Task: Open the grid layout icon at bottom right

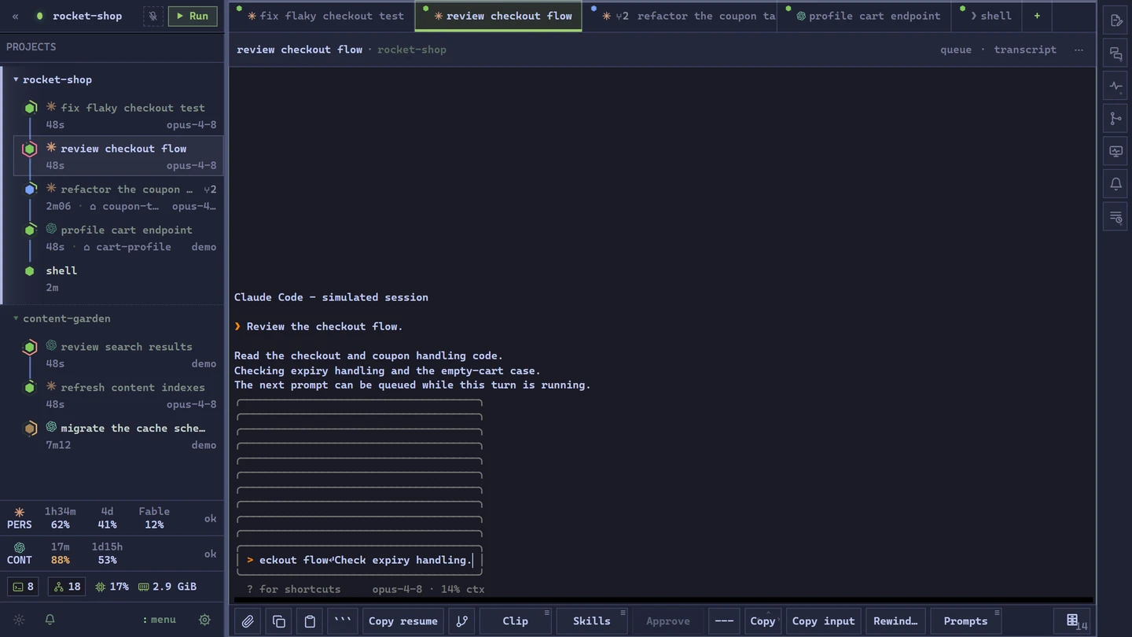Action: point(1072,620)
